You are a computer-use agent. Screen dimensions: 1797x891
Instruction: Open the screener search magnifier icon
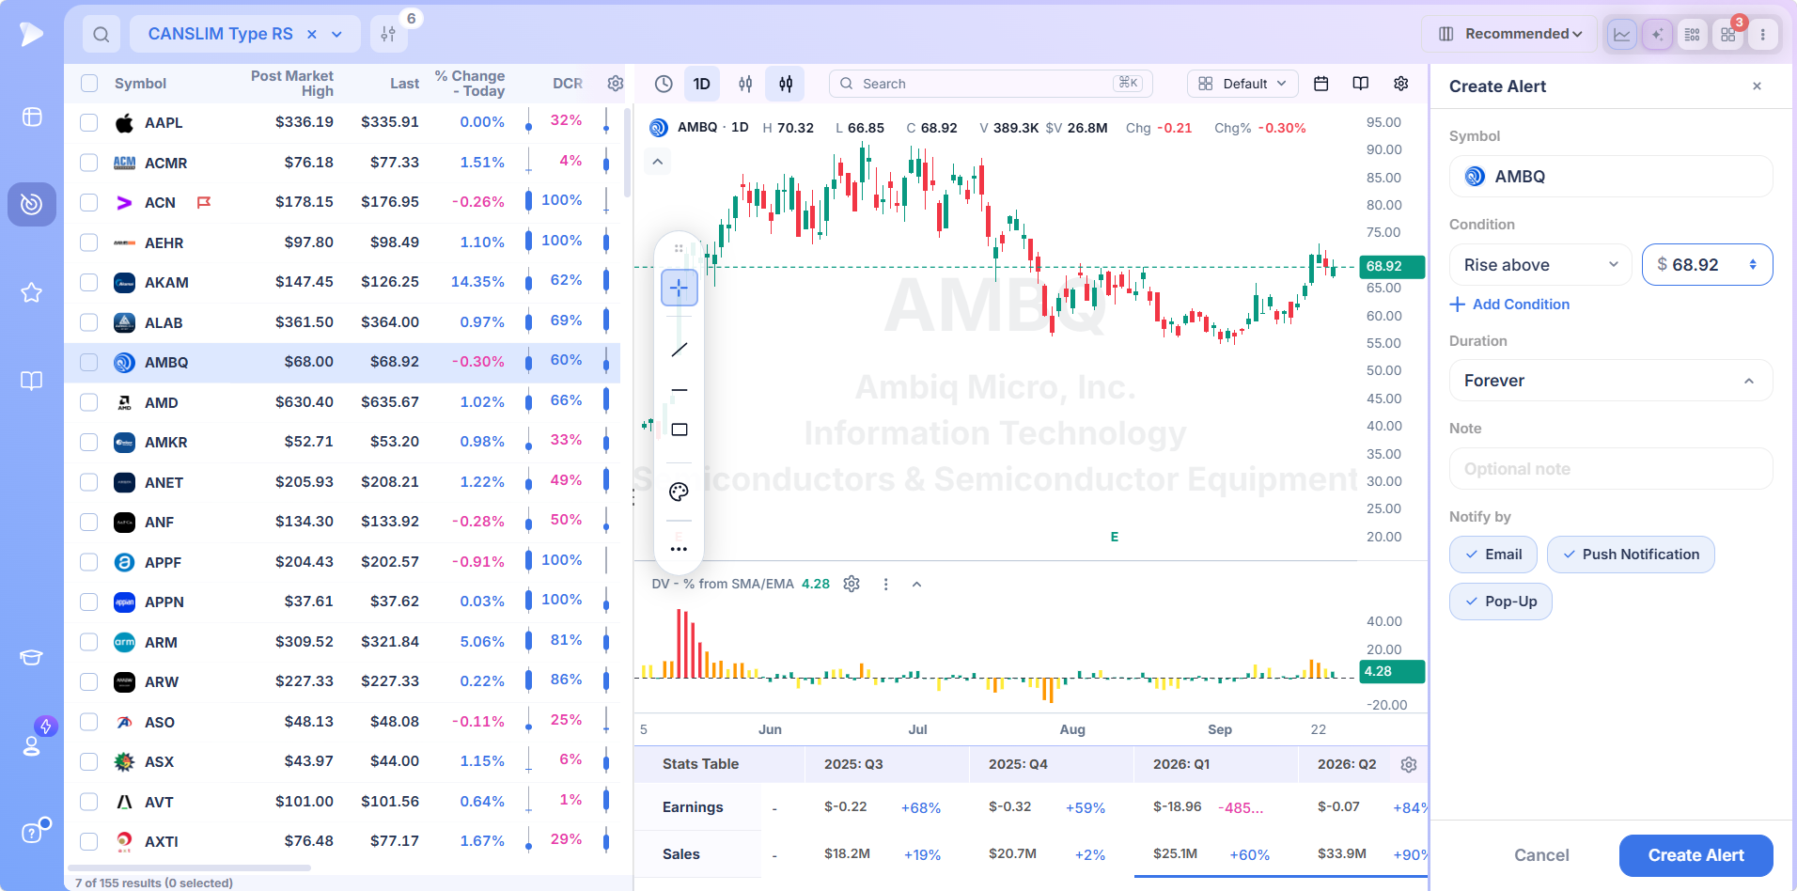pos(102,34)
